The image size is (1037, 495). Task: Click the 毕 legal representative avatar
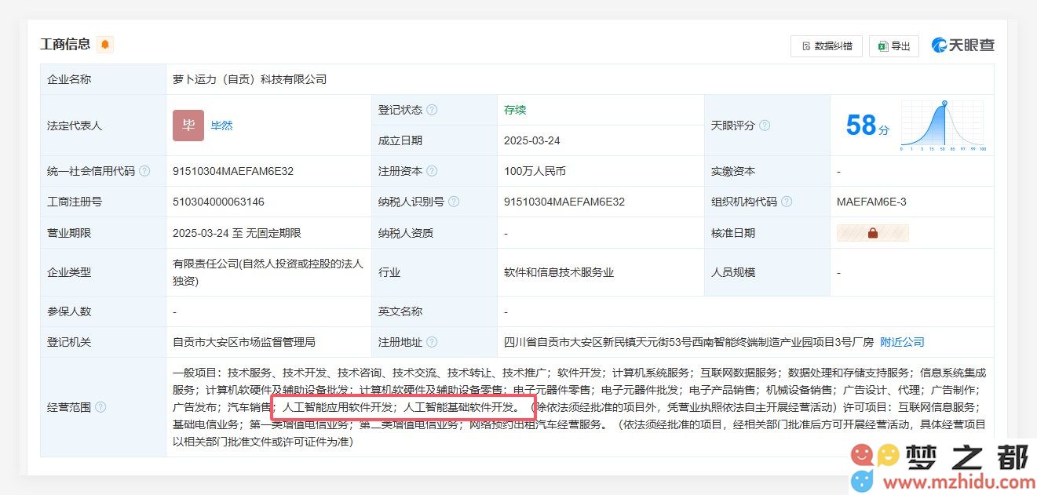click(188, 126)
